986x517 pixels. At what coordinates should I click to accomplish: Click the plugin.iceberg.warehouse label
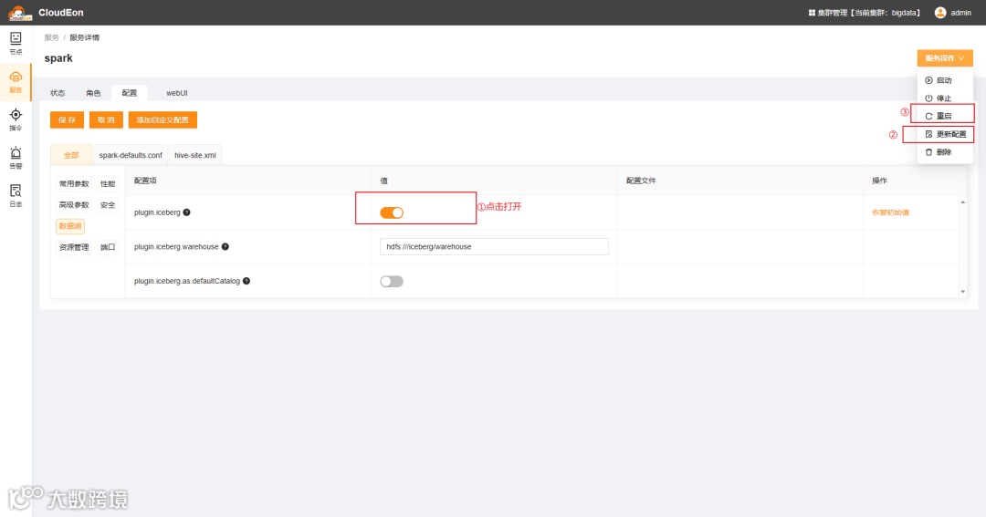176,247
